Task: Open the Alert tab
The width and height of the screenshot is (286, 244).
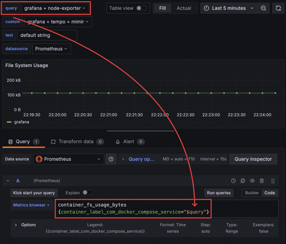Action: pyautogui.click(x=130, y=142)
